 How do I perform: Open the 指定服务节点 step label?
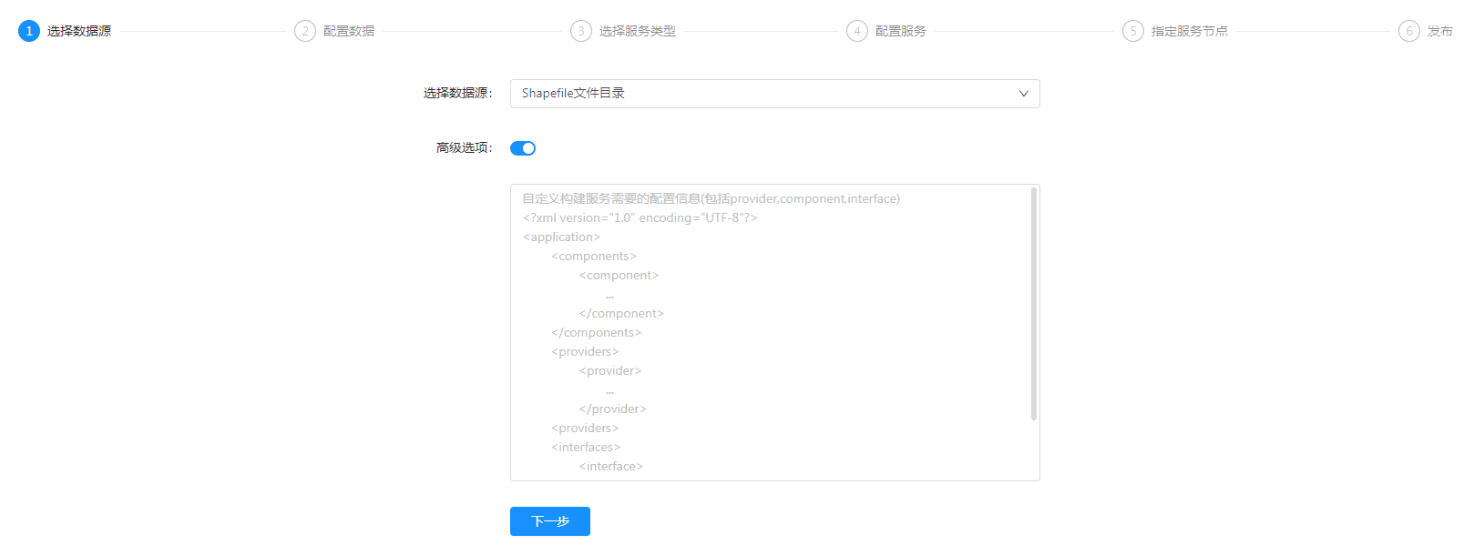click(x=1190, y=31)
